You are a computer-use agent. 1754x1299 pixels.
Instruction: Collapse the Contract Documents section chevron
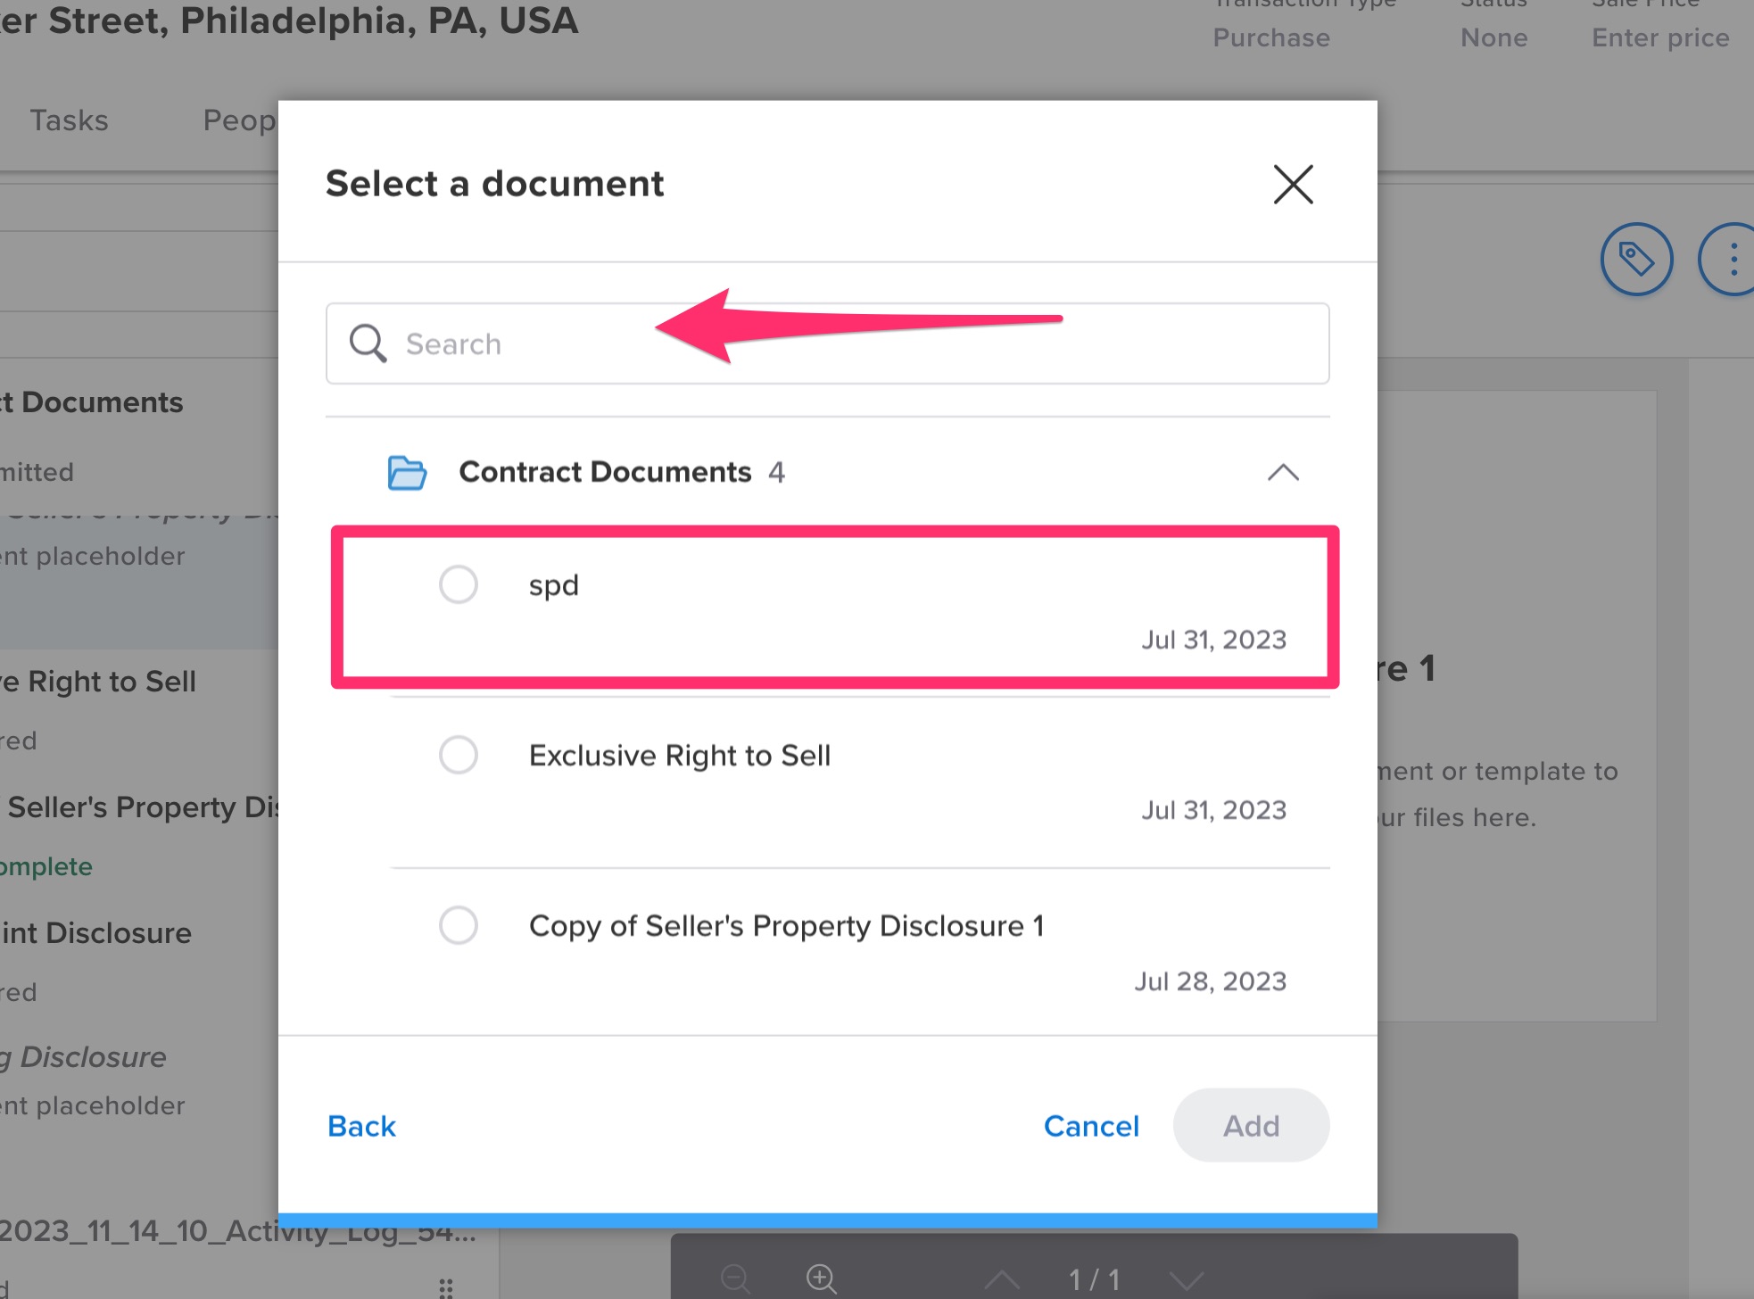[x=1283, y=472]
